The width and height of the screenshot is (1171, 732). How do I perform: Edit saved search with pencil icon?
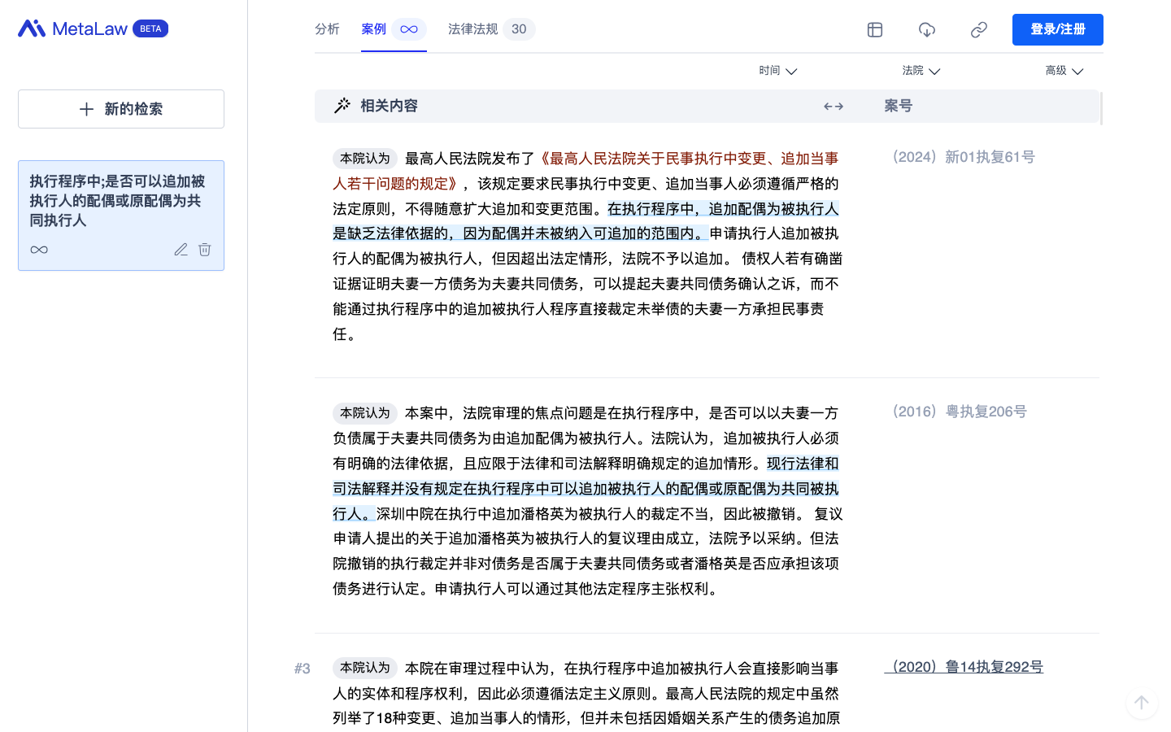click(x=181, y=250)
